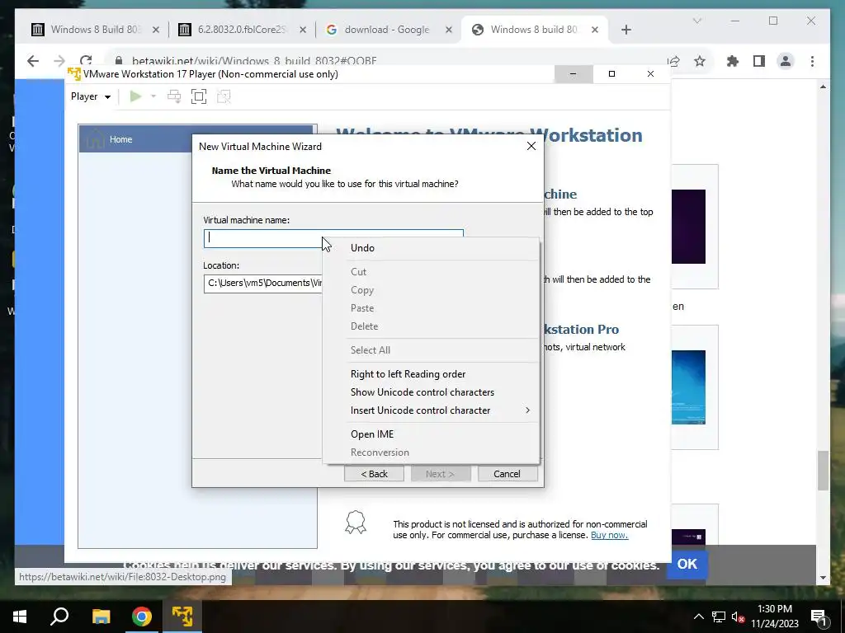Switch to the 6.2.8032.0.fblCore2S browser tab
The height and width of the screenshot is (633, 845).
pyautogui.click(x=242, y=30)
